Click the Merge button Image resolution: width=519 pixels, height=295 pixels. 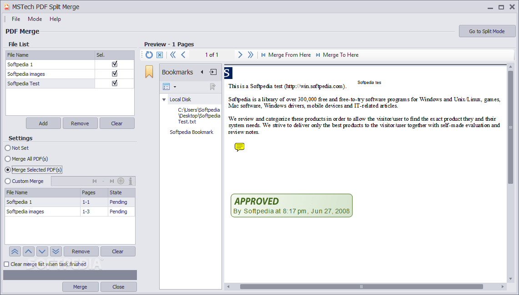[81, 287]
